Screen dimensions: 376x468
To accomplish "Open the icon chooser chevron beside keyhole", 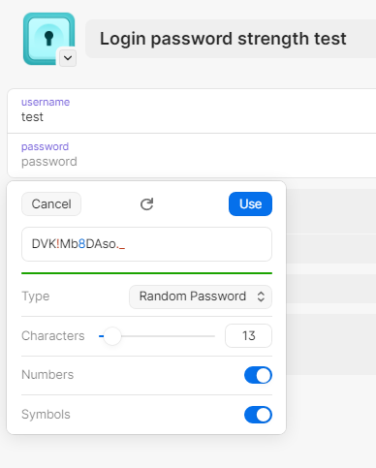I will pos(68,58).
